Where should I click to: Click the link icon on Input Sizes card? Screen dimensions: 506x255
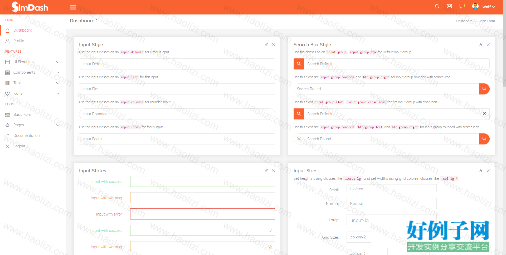tap(481, 171)
